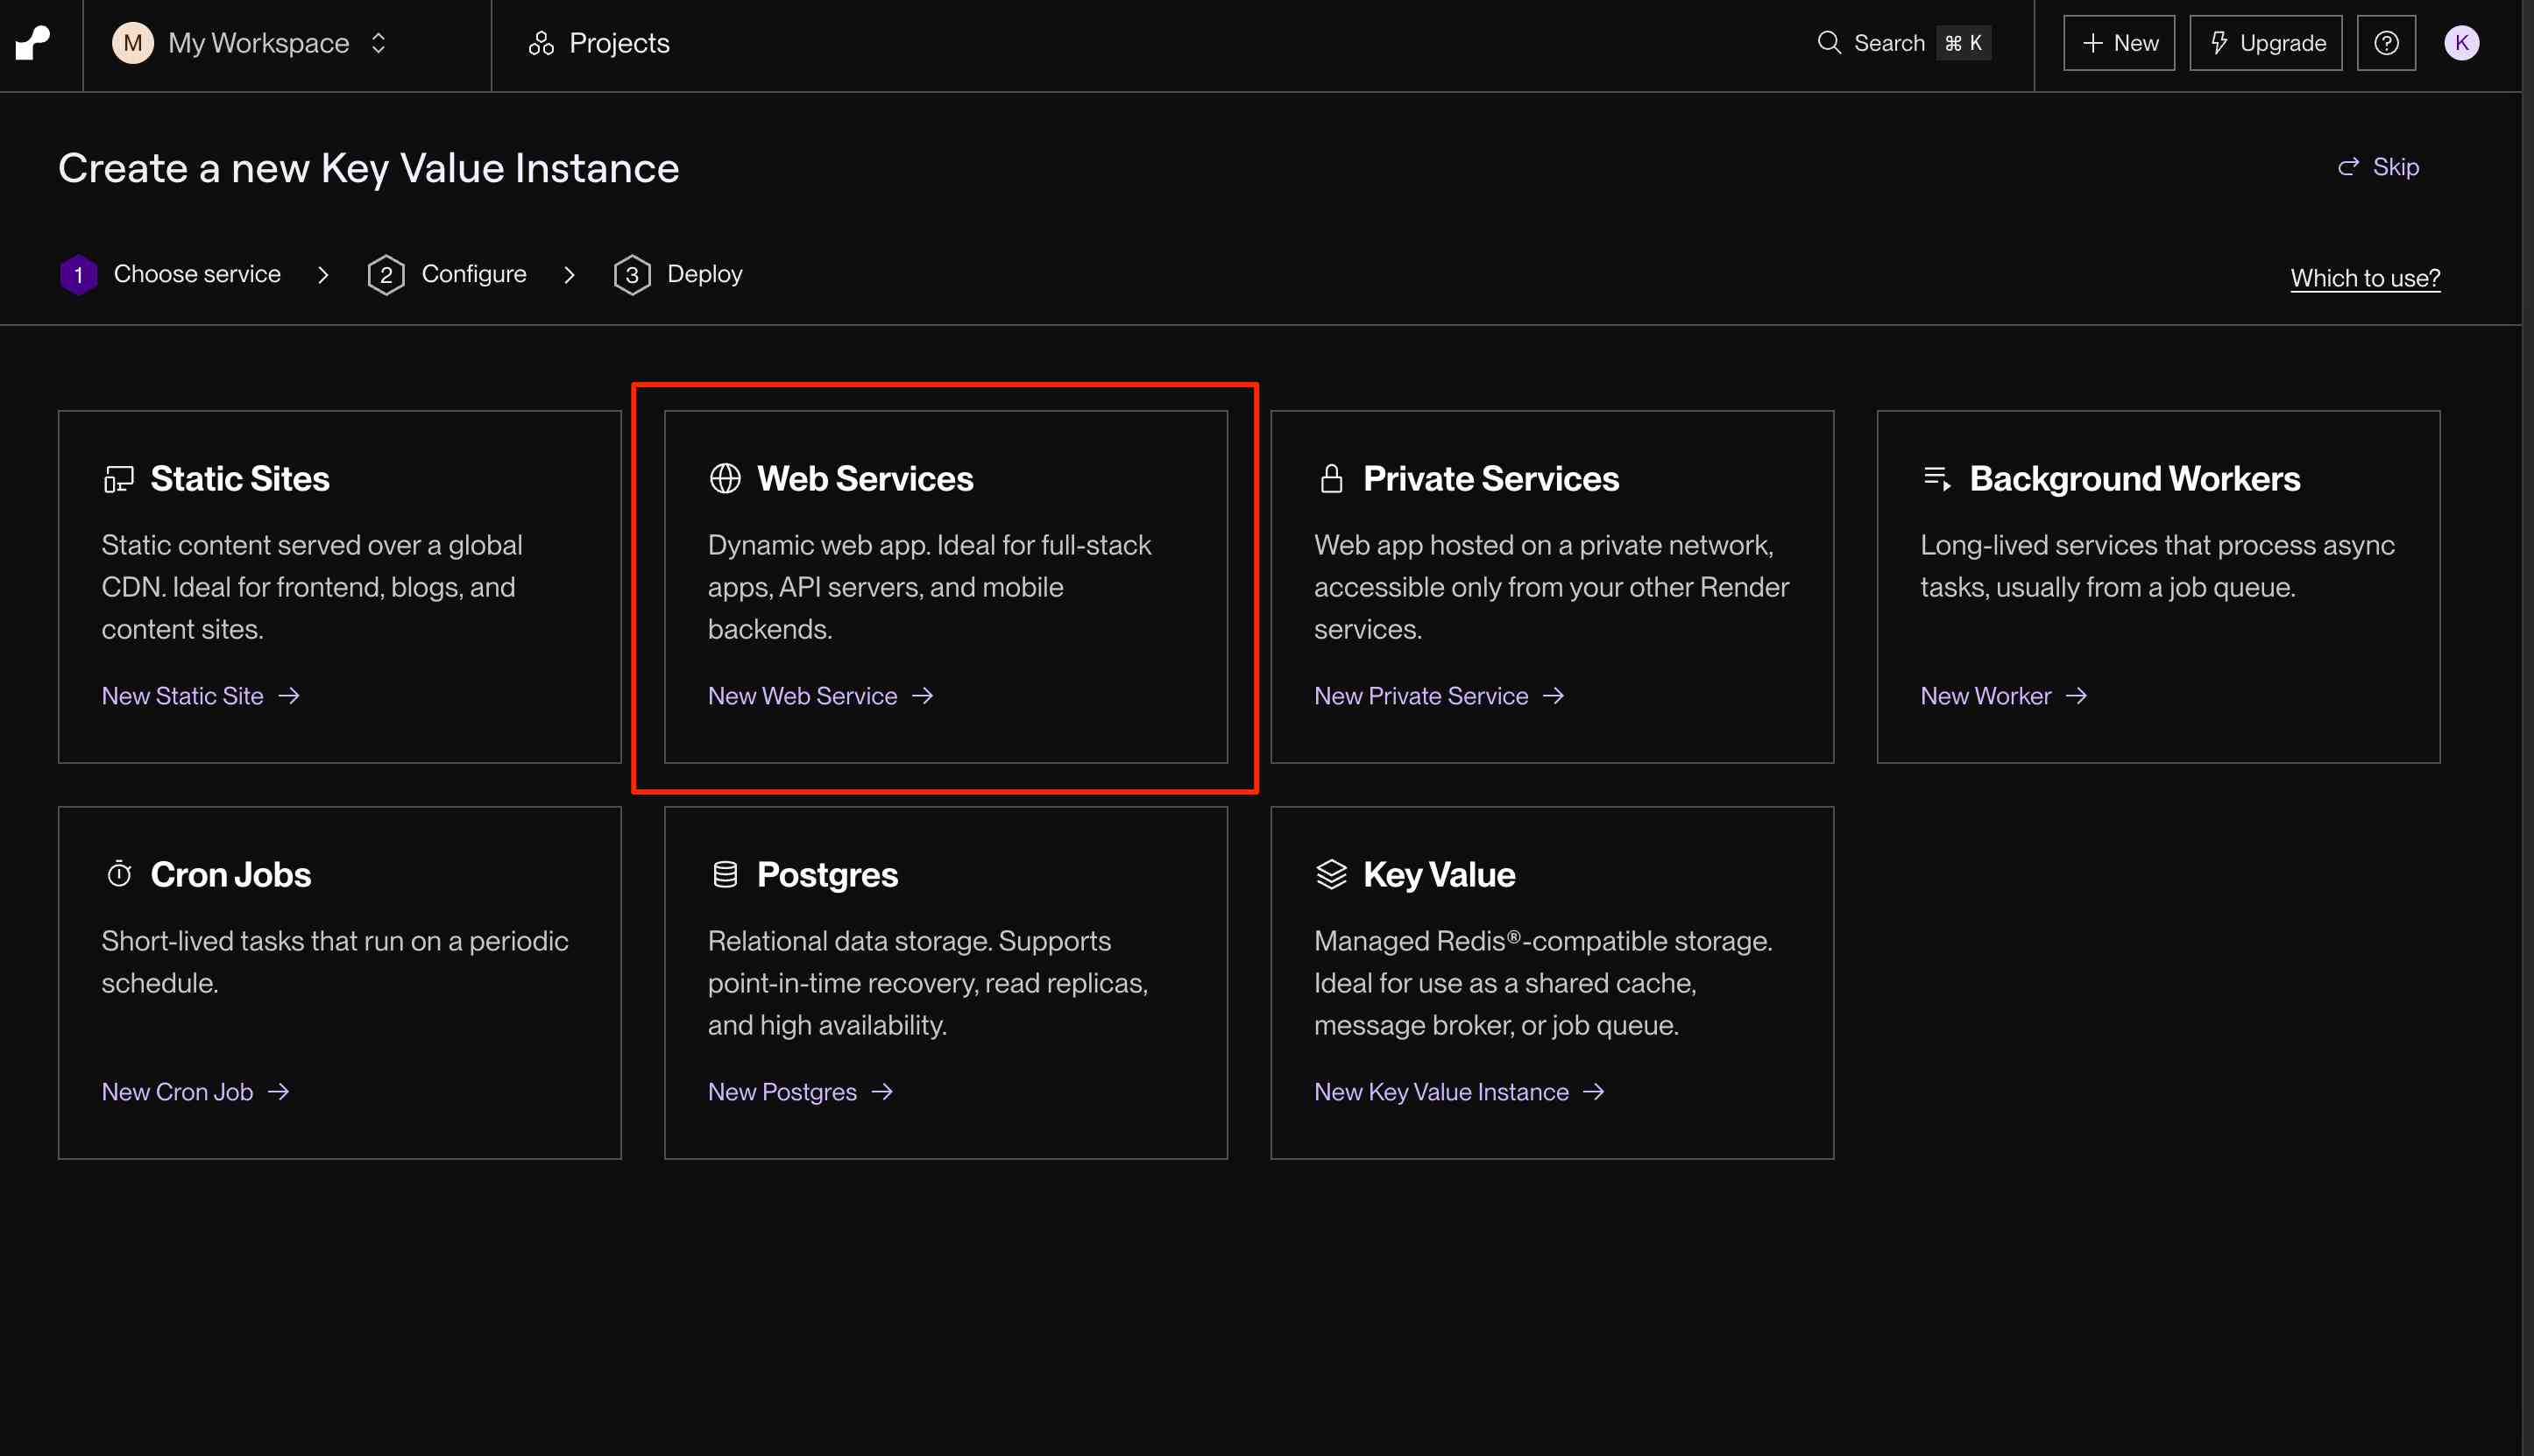Click the Web Services globe icon

pos(725,479)
